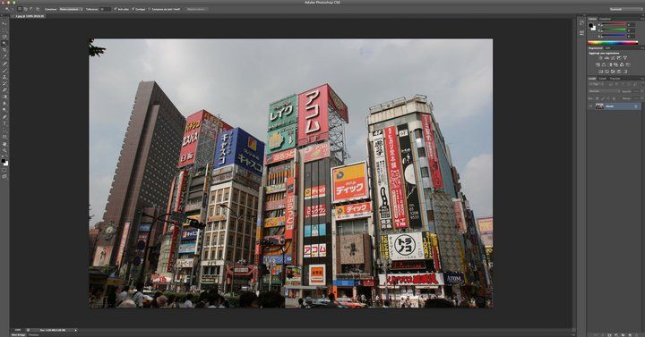Select the Hand tool

click(4, 144)
